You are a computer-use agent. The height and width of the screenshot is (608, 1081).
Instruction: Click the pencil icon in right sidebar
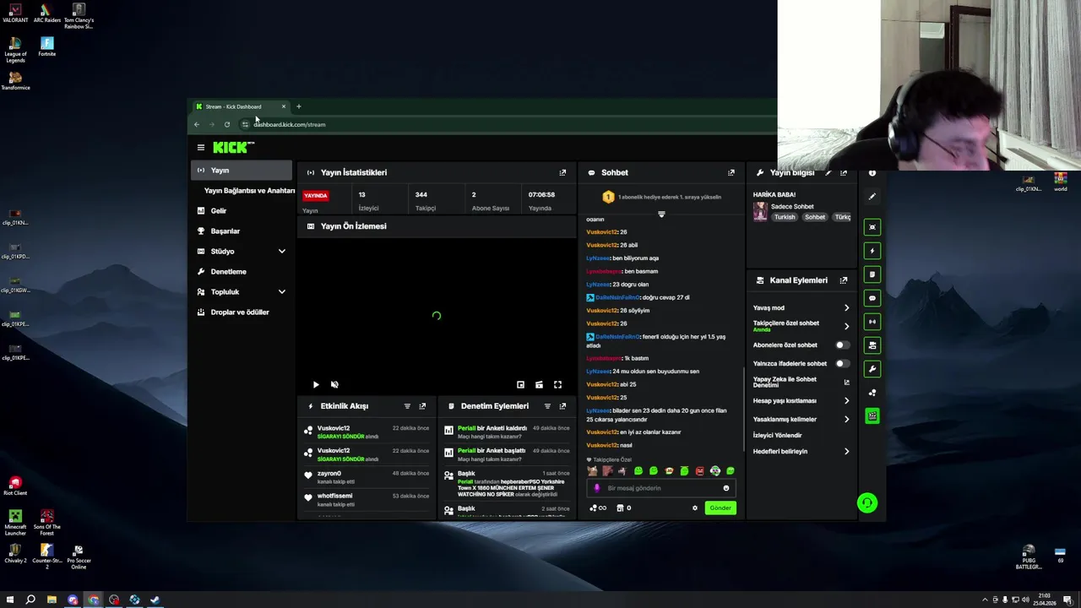click(x=872, y=196)
